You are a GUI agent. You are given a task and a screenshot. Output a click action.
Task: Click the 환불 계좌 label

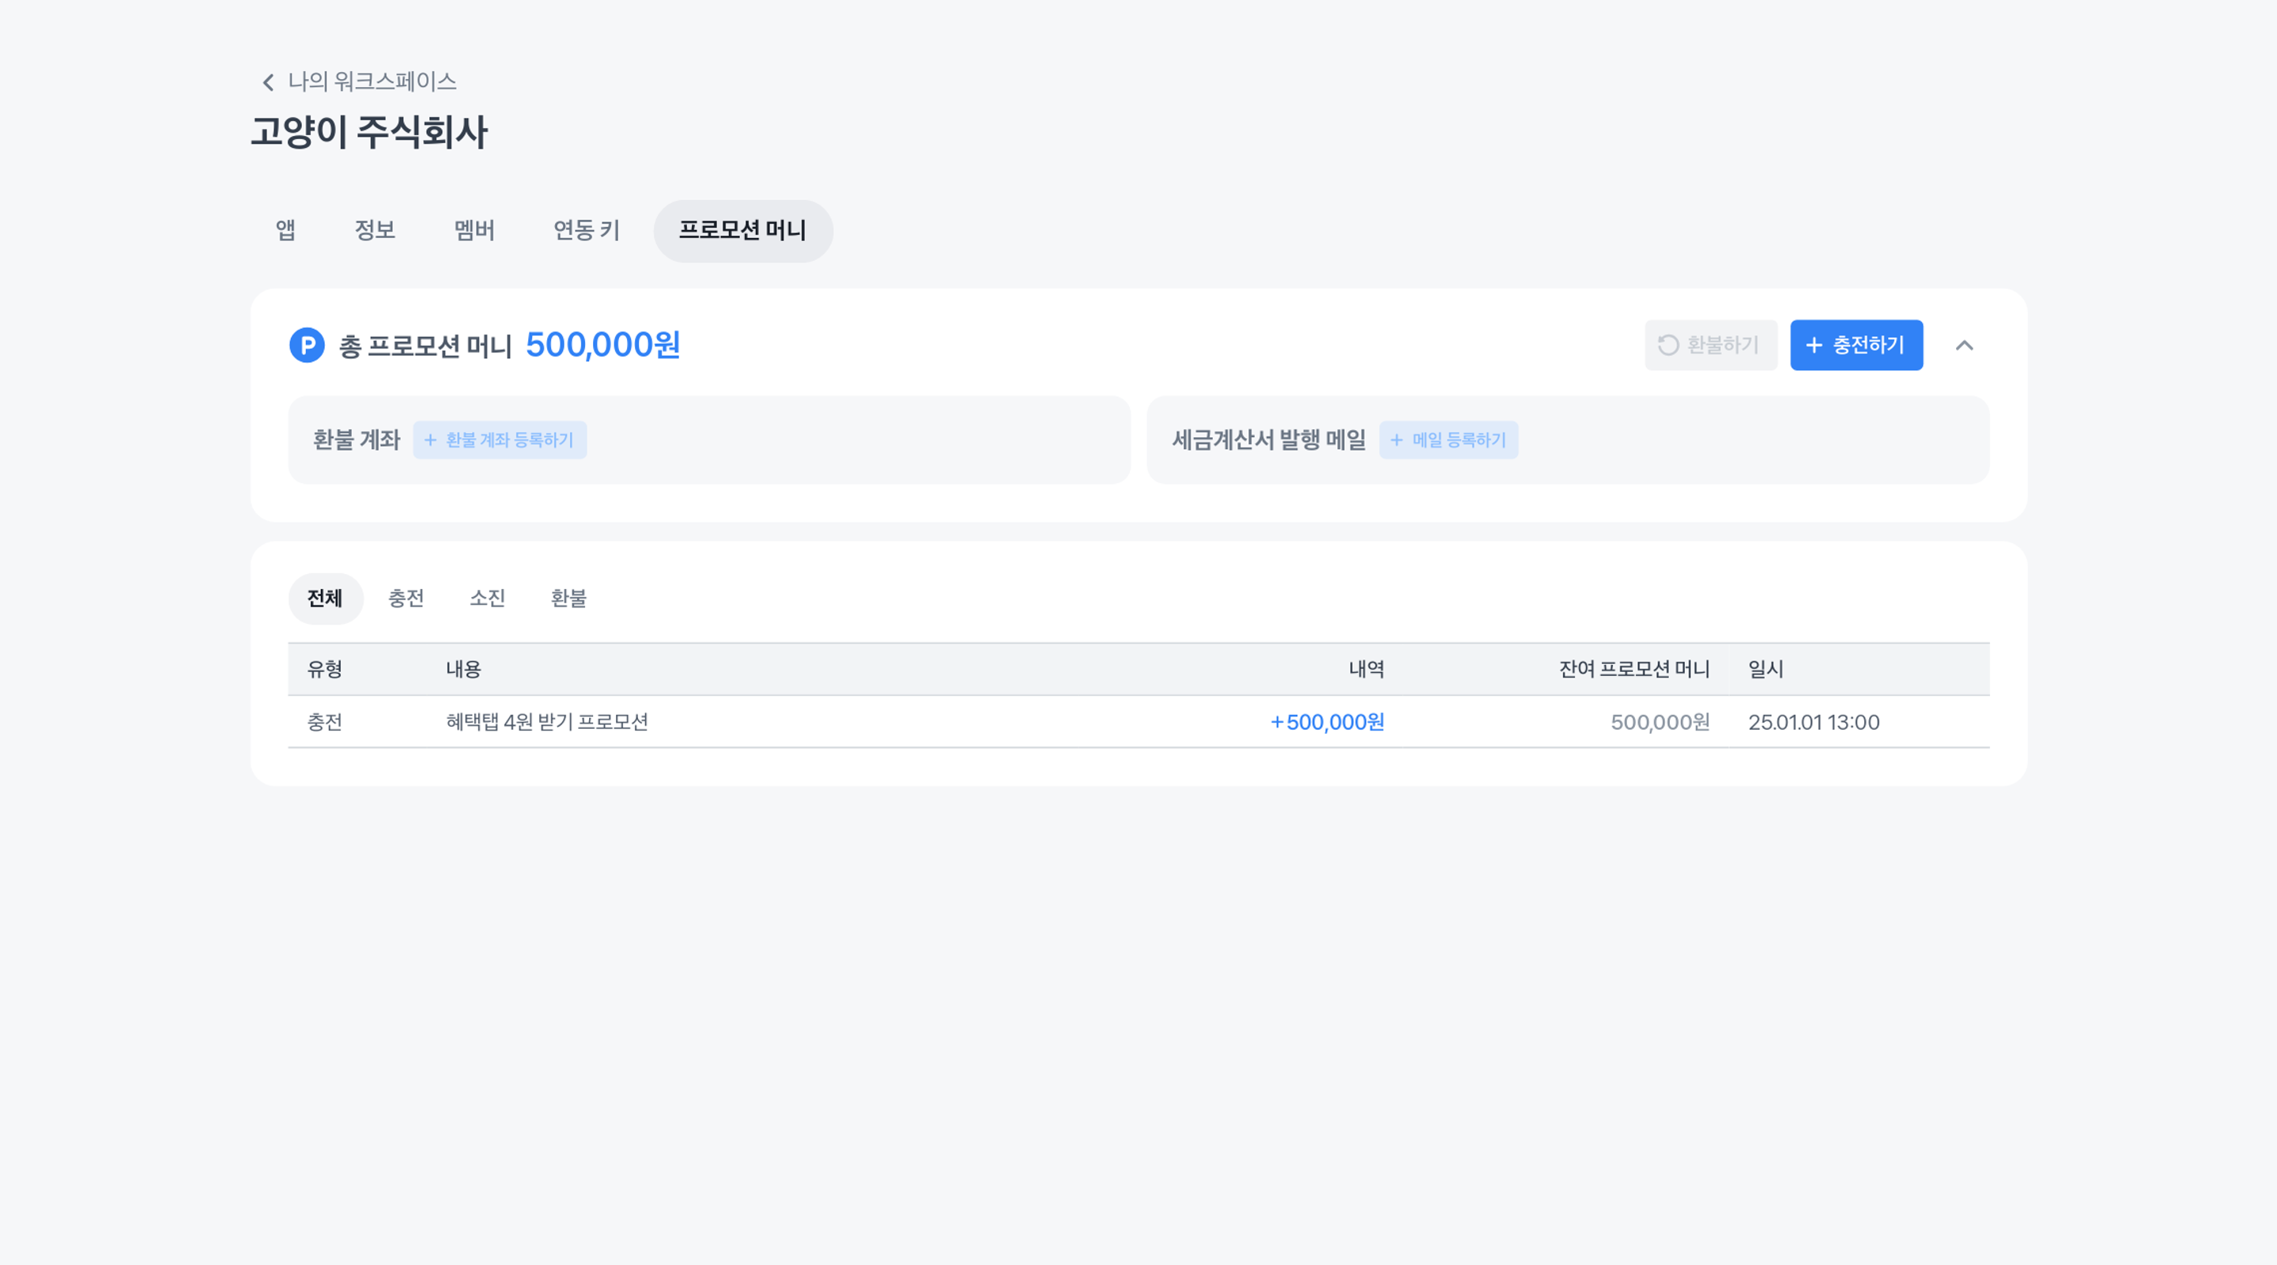click(x=357, y=440)
